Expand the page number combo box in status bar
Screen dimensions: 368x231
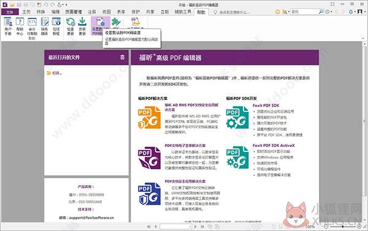coord(190,227)
